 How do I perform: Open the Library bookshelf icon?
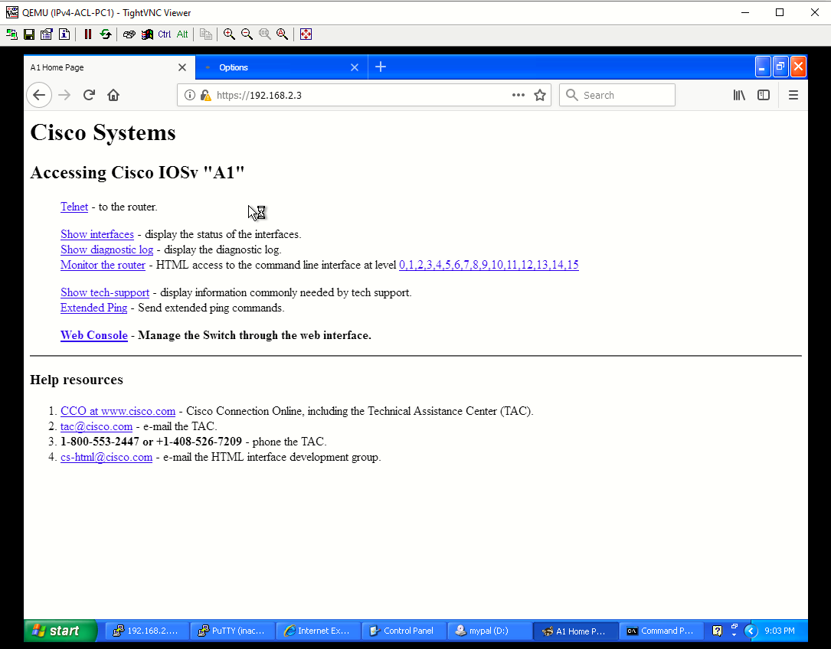pos(739,95)
